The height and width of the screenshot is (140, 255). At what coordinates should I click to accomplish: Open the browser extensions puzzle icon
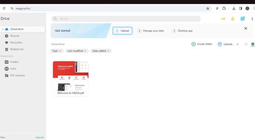pyautogui.click(x=224, y=8)
